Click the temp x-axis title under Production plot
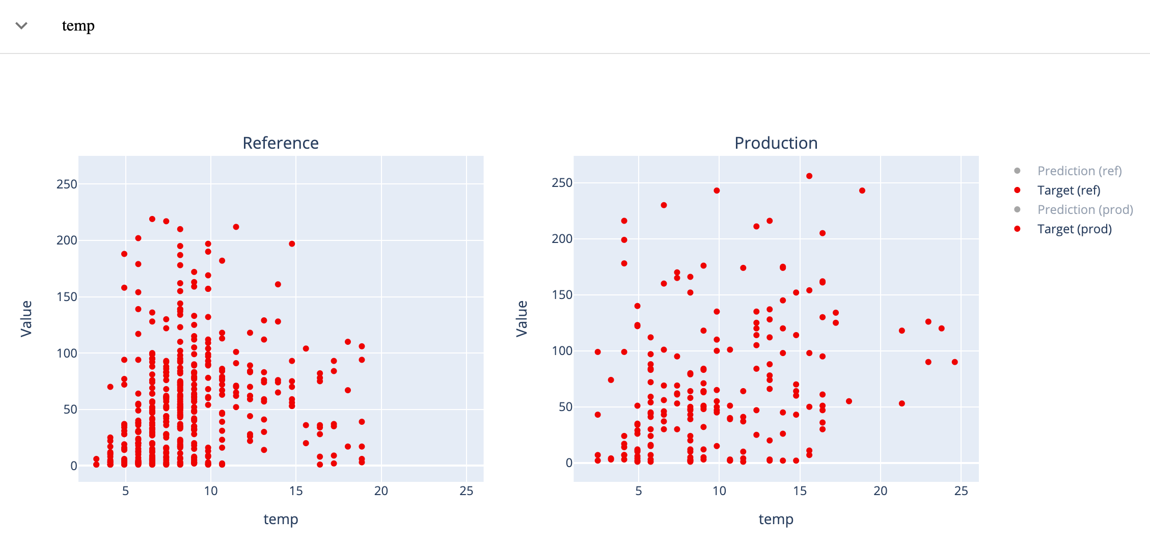Viewport: 1150px width, 544px height. pos(776,519)
